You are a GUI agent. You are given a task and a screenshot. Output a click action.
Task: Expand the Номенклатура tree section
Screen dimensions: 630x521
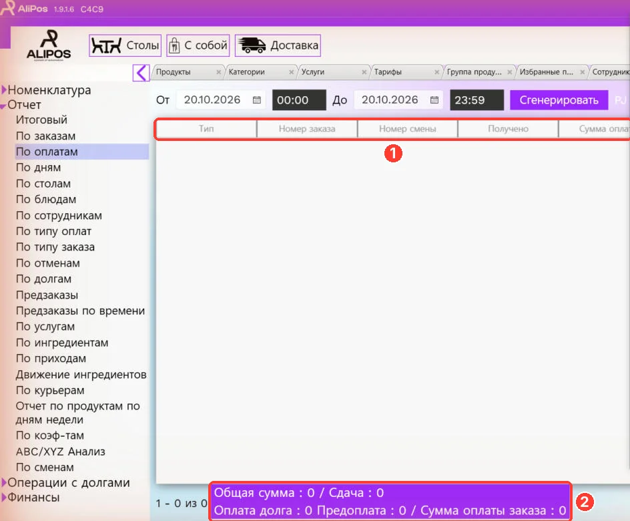(4, 90)
